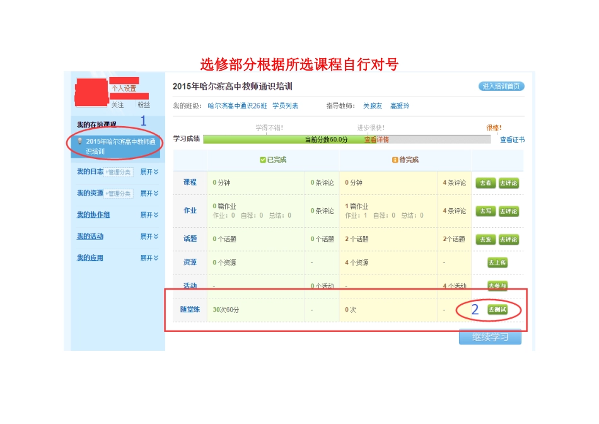The height and width of the screenshot is (424, 599).
Task: Click 去发 button in 话题 row
Action: 486,240
